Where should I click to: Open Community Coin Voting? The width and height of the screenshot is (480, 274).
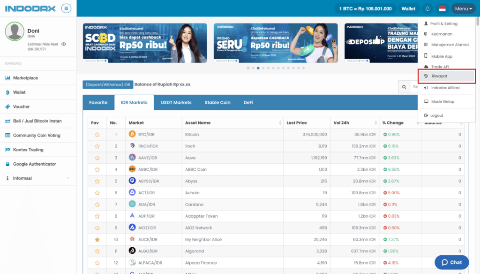pyautogui.click(x=38, y=135)
